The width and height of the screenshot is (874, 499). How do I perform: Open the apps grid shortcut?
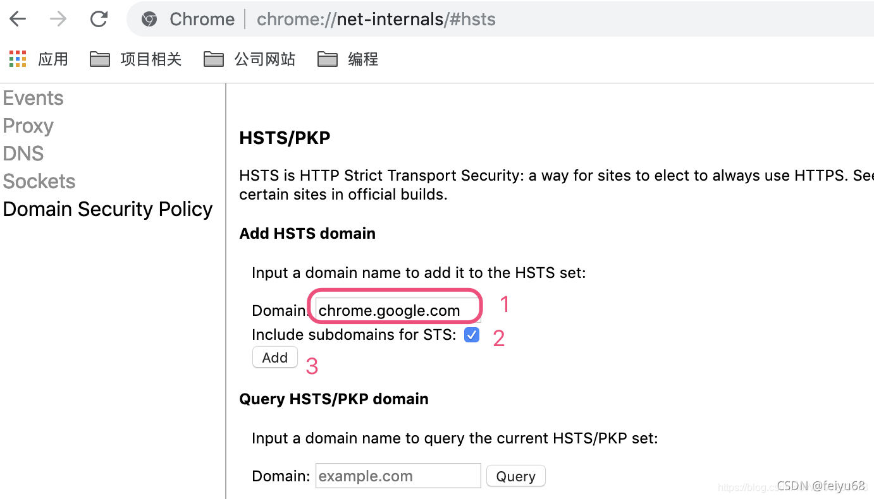18,59
